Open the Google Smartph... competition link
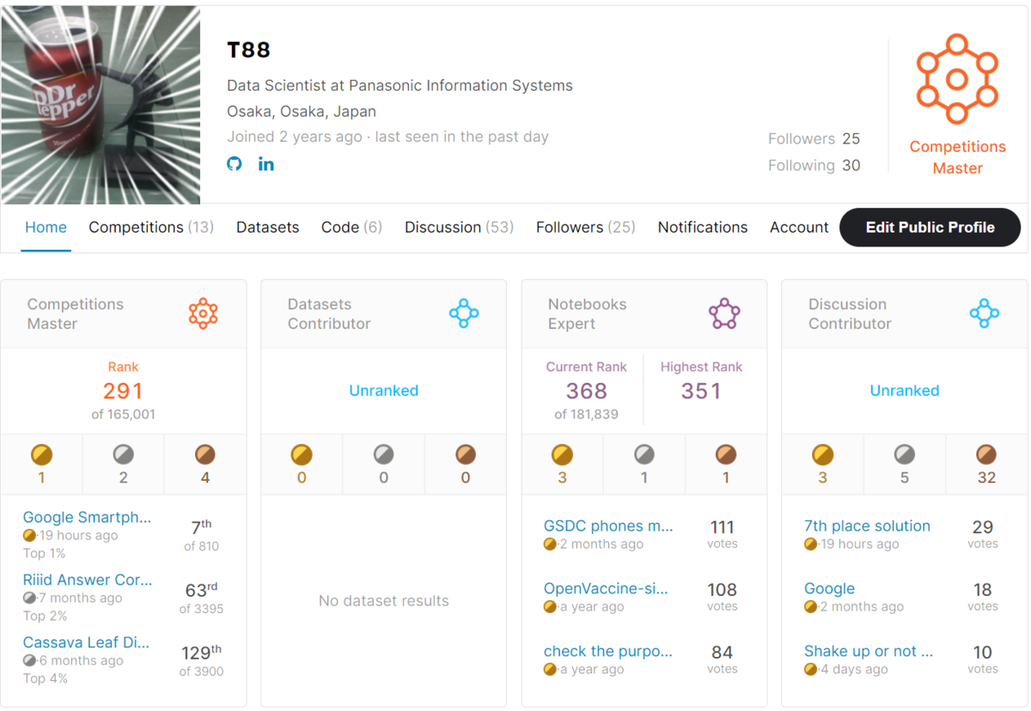1031x711 pixels. coord(87,517)
